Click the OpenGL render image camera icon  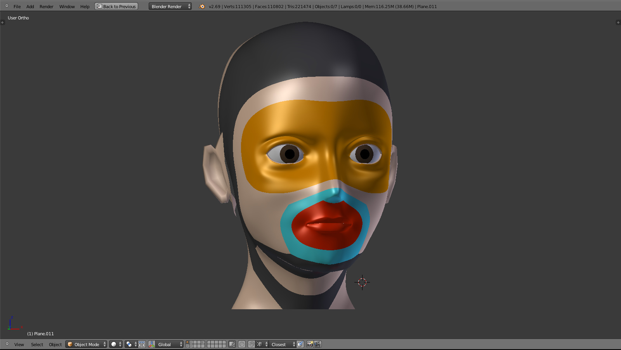(310, 344)
